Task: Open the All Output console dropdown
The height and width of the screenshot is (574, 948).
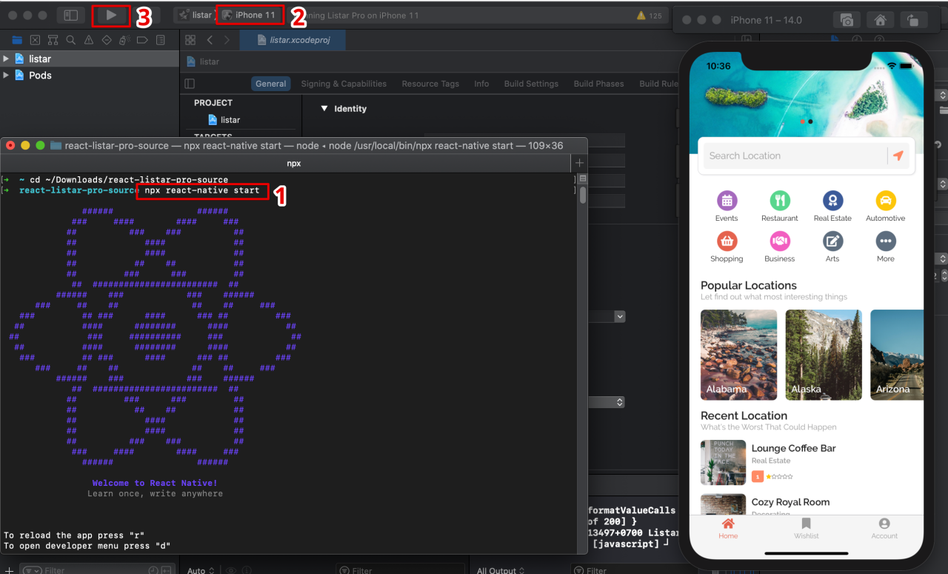Action: point(500,570)
